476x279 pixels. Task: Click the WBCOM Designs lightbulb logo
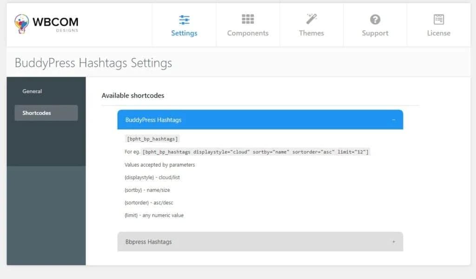(x=22, y=24)
